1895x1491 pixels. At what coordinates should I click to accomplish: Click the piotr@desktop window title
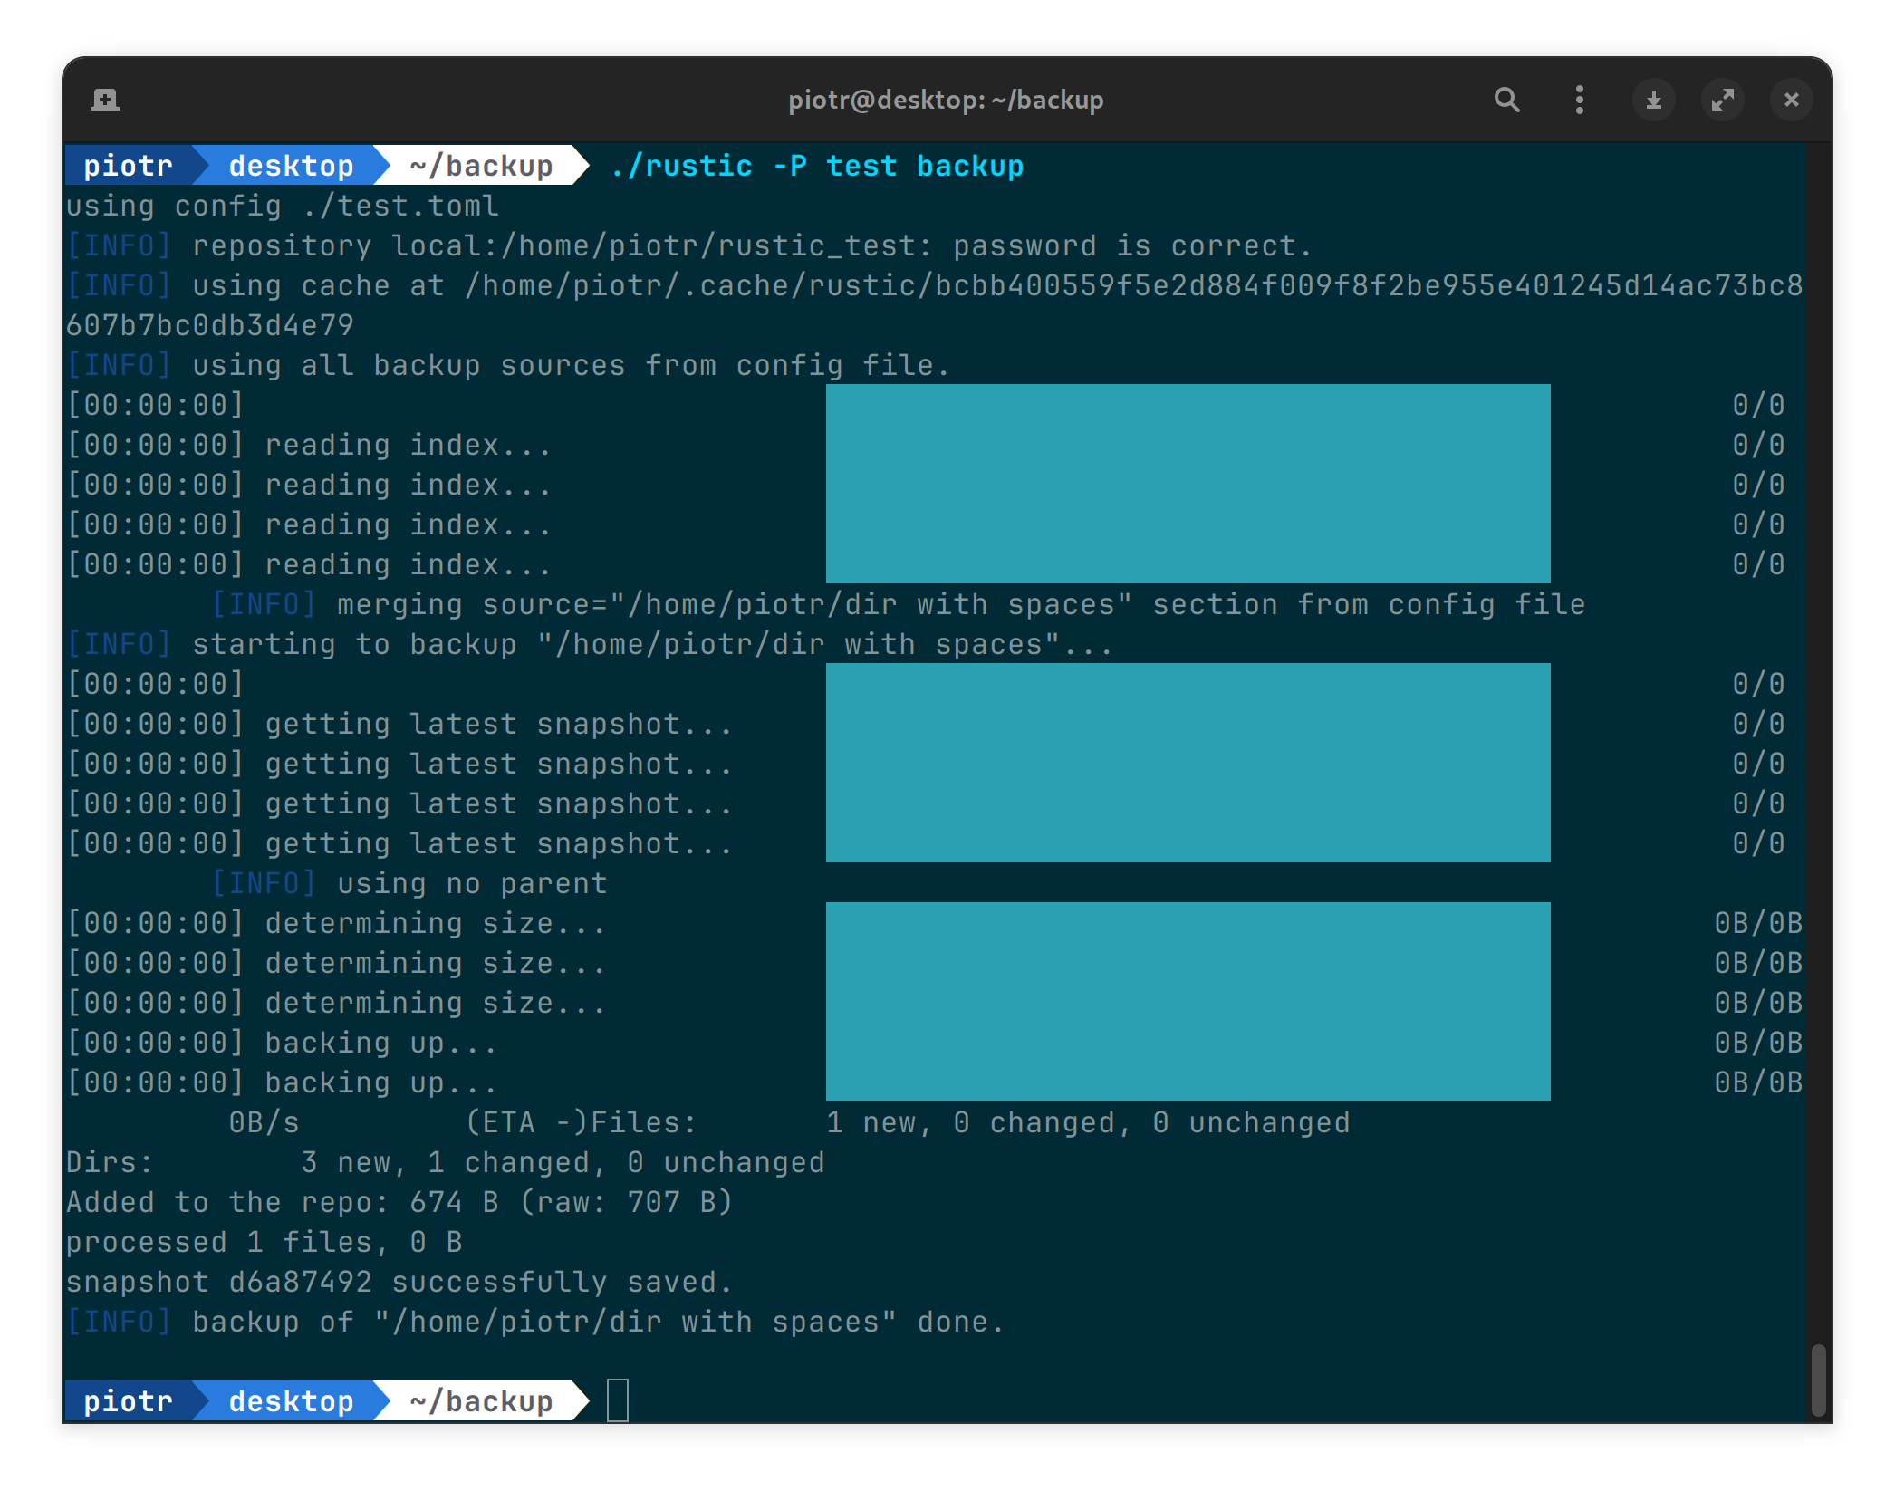tap(946, 100)
